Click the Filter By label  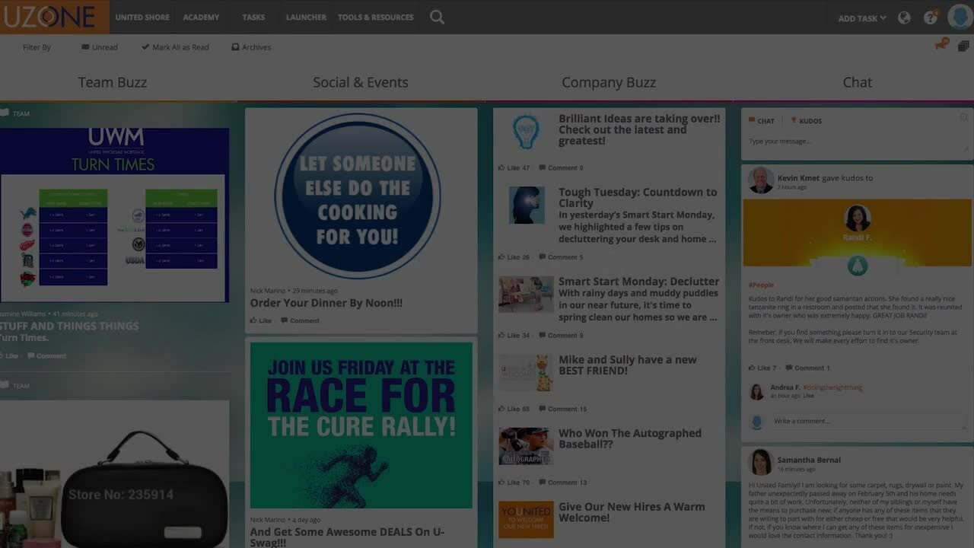[37, 47]
